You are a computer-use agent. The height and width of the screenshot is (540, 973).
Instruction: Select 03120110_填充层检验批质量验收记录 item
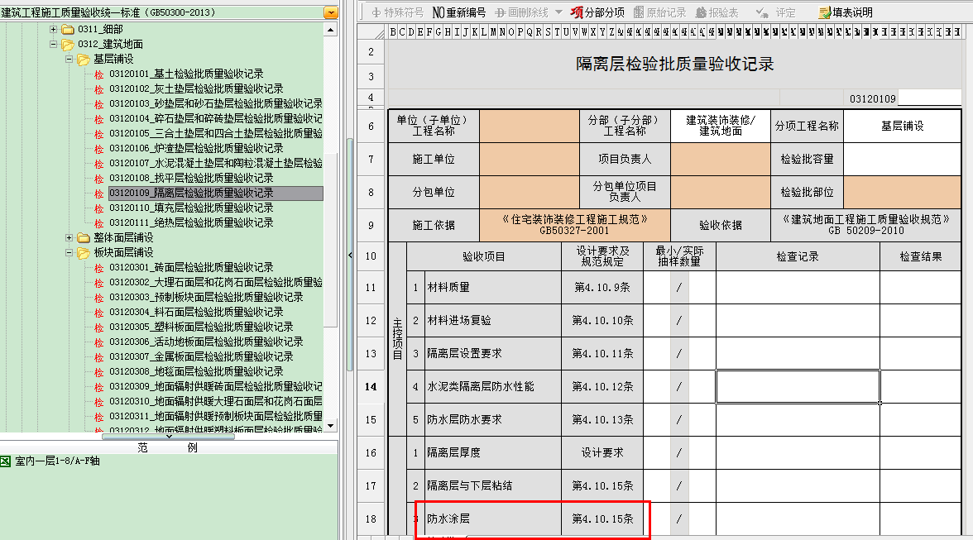[190, 208]
